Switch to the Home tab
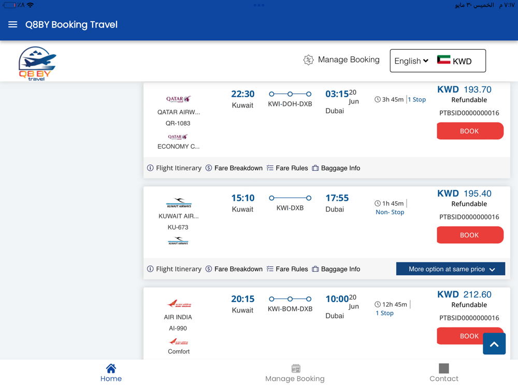Screen dimensions: 518x388 (111, 373)
